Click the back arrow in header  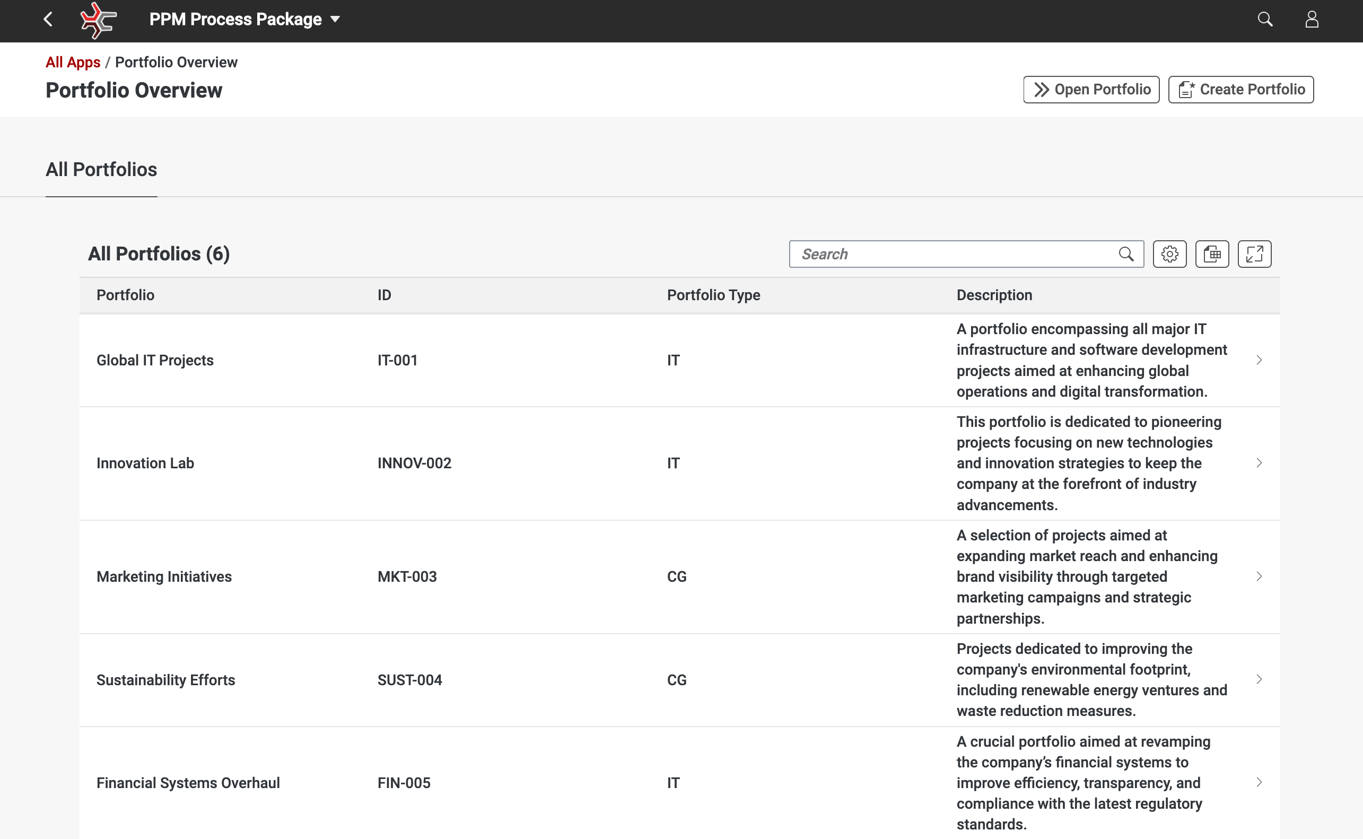tap(48, 20)
